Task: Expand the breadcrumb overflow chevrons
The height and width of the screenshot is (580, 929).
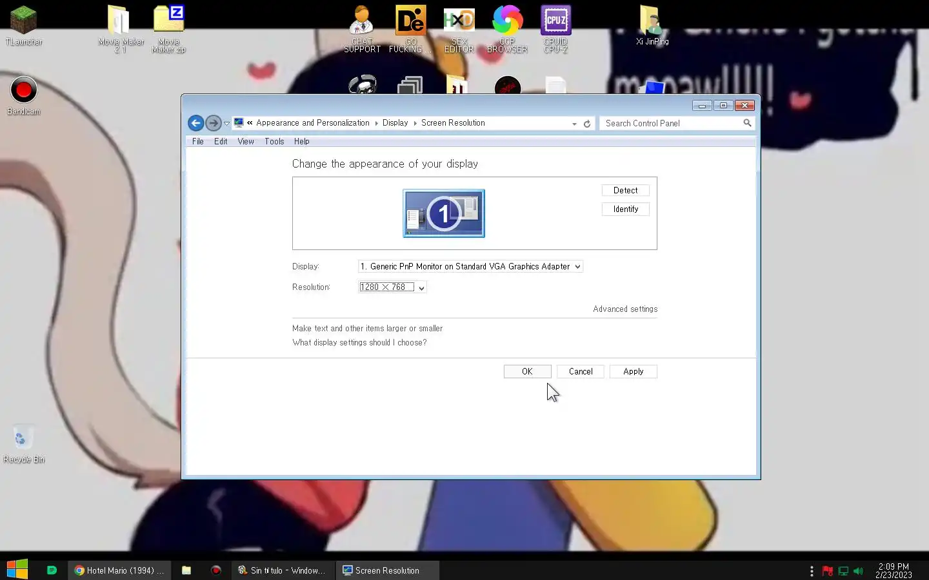Action: pyautogui.click(x=250, y=123)
